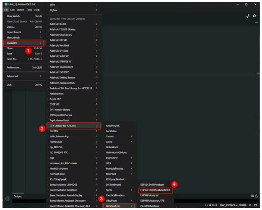Screen dimensions: 262x210
Task: Expand the Open Recent submenu
Action: coord(23,32)
